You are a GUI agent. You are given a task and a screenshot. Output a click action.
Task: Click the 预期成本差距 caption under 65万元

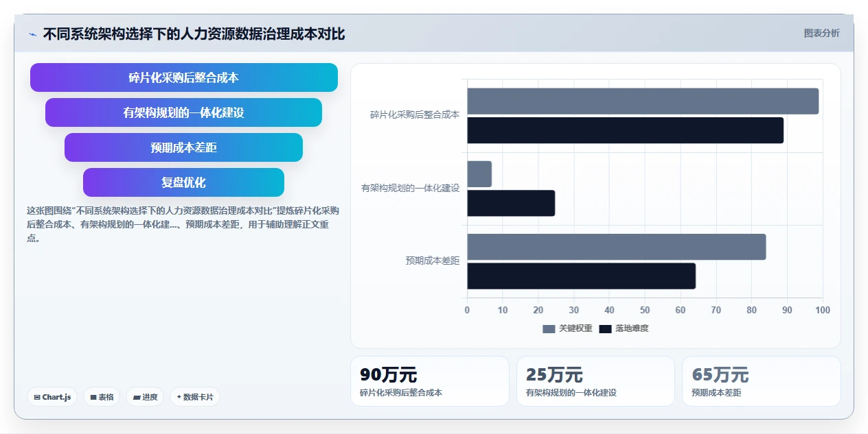click(716, 393)
